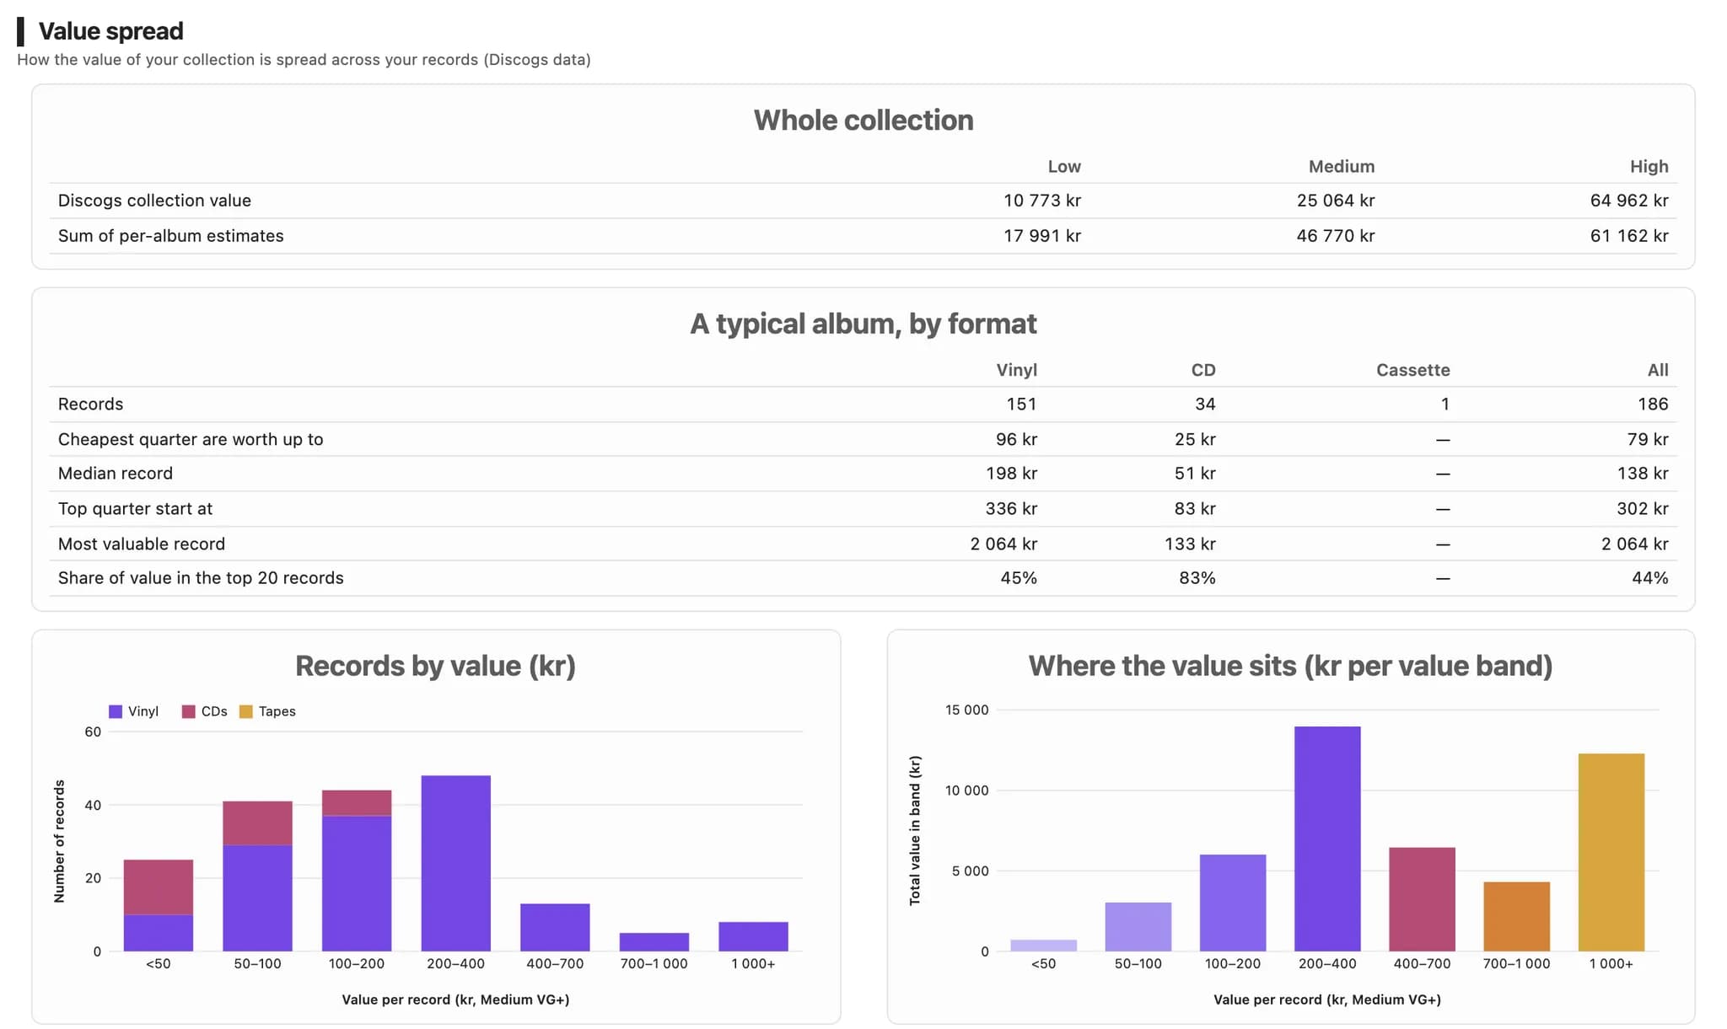Click the 10 773 kr value
The height and width of the screenshot is (1029, 1727).
click(x=1042, y=201)
